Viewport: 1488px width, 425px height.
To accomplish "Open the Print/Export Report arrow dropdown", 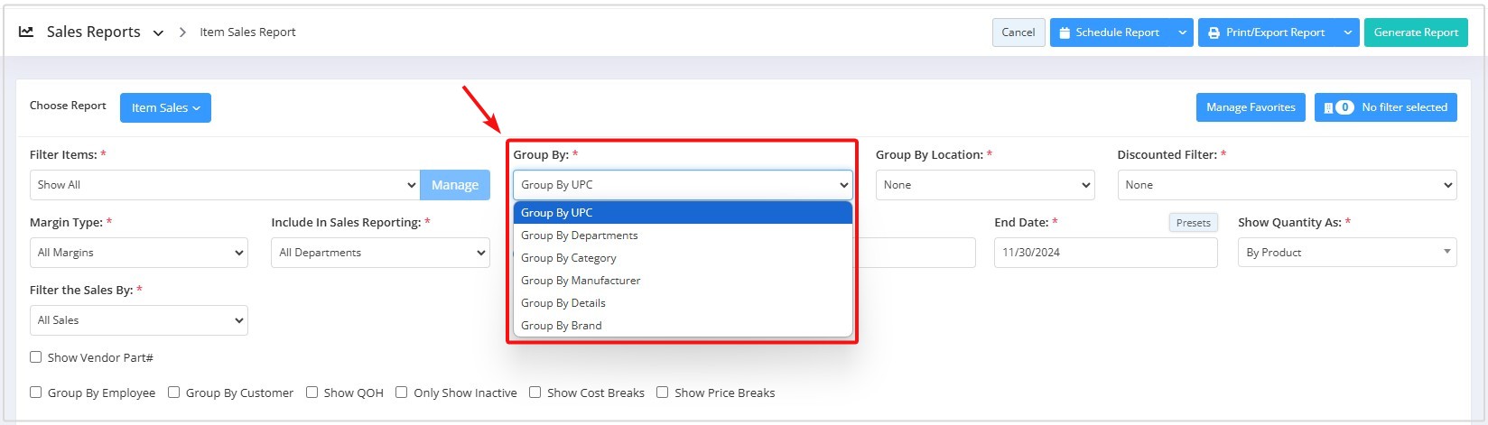I will click(1347, 32).
